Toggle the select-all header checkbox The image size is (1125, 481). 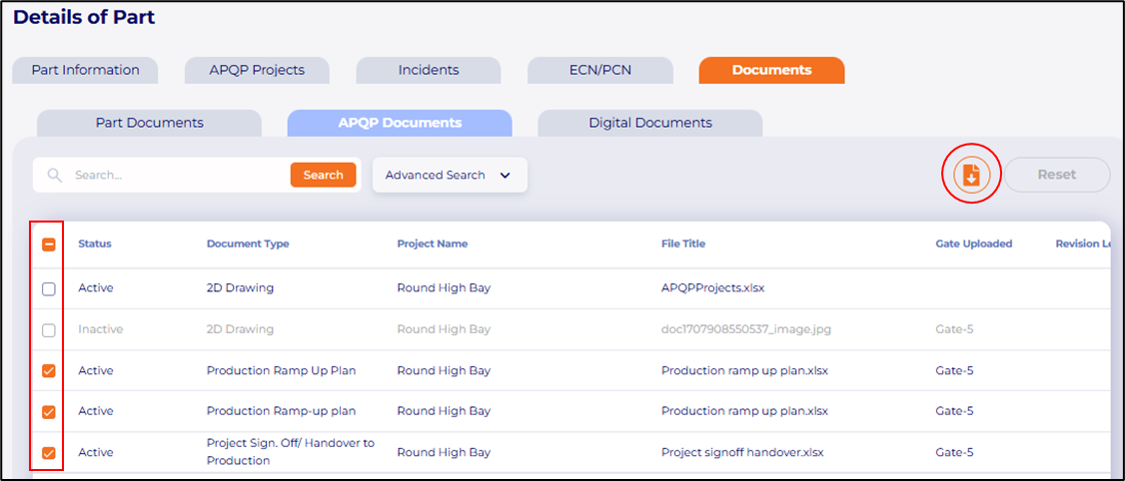(x=48, y=244)
